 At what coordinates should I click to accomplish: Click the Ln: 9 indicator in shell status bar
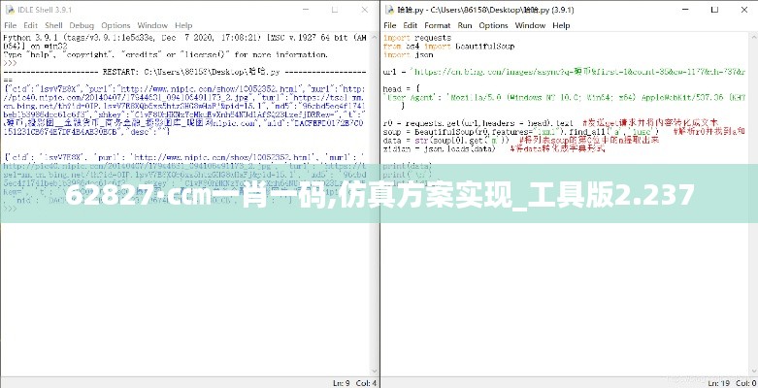coord(338,382)
